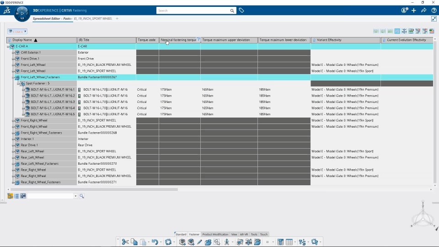
Task: Click the search magnifier in the top search bar
Action: [x=232, y=11]
